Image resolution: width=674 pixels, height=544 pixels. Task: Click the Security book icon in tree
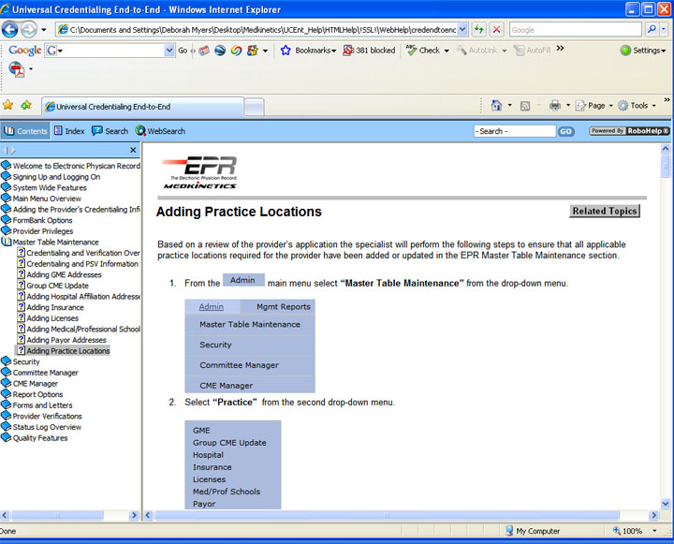[6, 361]
